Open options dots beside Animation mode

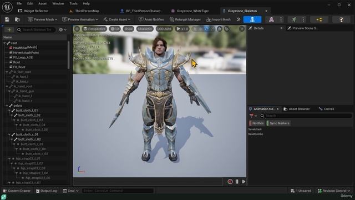point(303,19)
